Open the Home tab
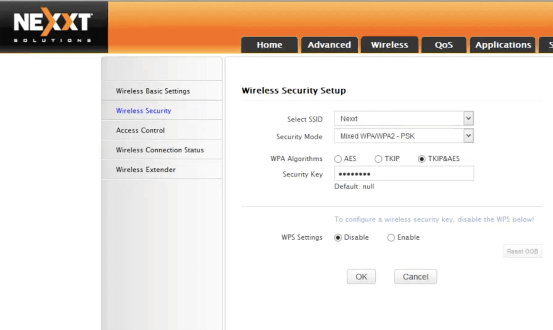 coord(269,45)
